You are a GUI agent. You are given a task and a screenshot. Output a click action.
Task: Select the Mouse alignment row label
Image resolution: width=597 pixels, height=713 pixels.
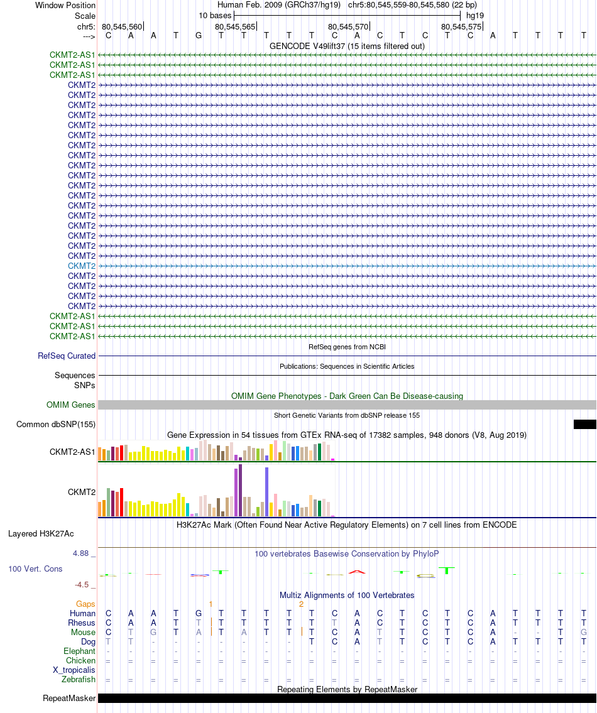(84, 633)
